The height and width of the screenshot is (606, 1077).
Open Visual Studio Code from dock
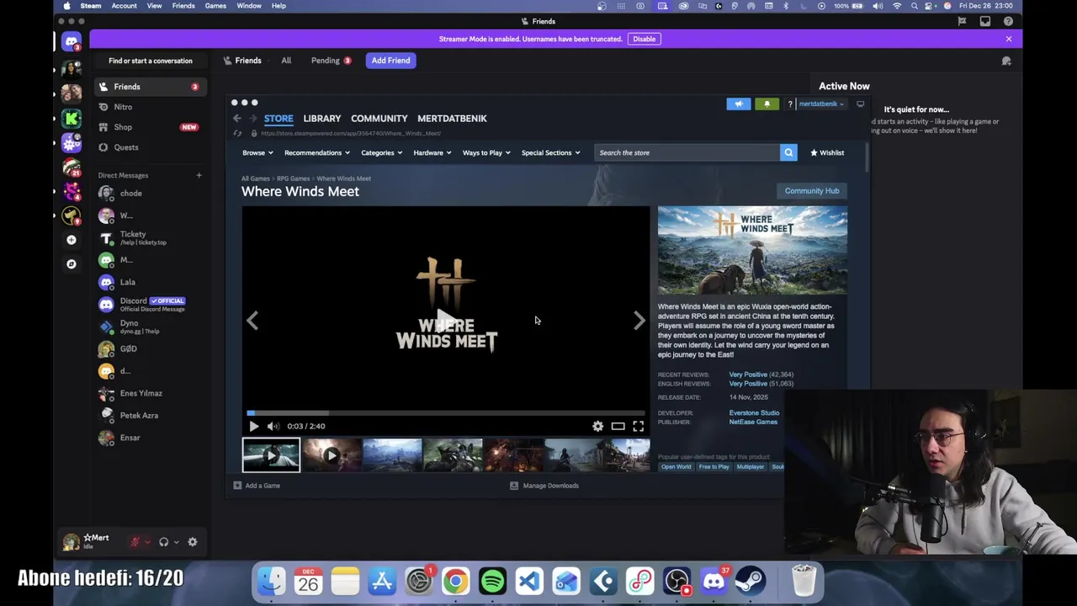coord(529,581)
